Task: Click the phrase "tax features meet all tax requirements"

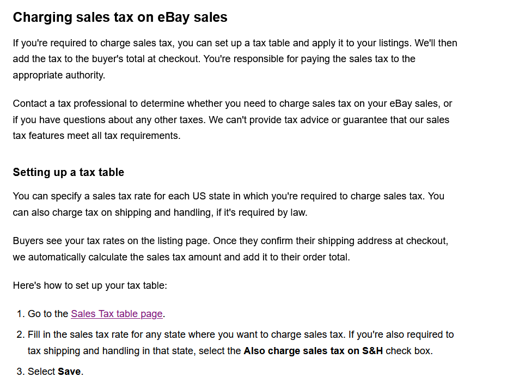Action: click(x=96, y=136)
